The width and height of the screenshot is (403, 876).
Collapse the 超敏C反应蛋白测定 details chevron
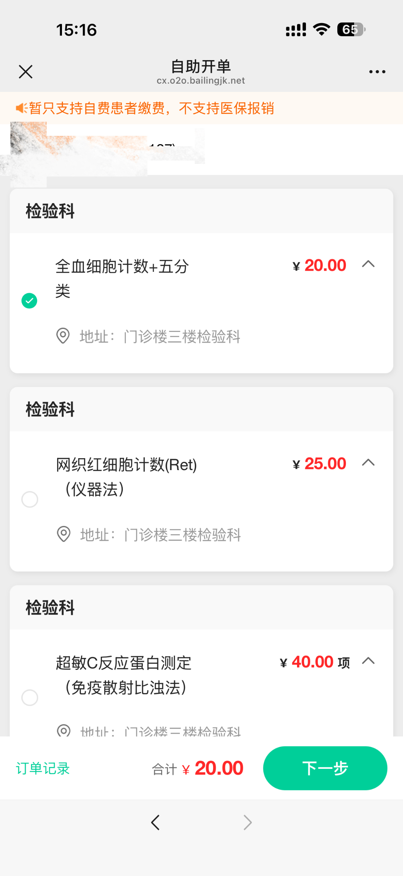(368, 661)
